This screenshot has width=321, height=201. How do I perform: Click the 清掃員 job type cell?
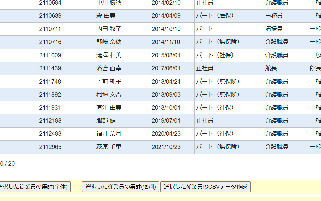click(274, 29)
